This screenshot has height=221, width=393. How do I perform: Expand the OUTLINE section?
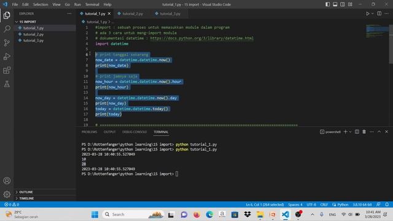click(x=45, y=192)
